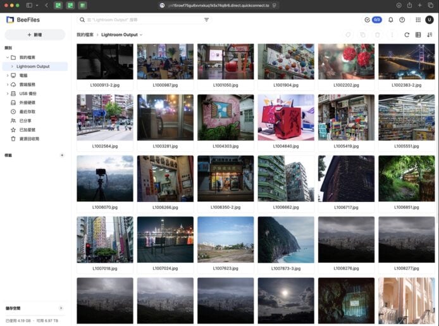Add a new tag with plus icon
This screenshot has height=326, width=439.
[x=61, y=155]
